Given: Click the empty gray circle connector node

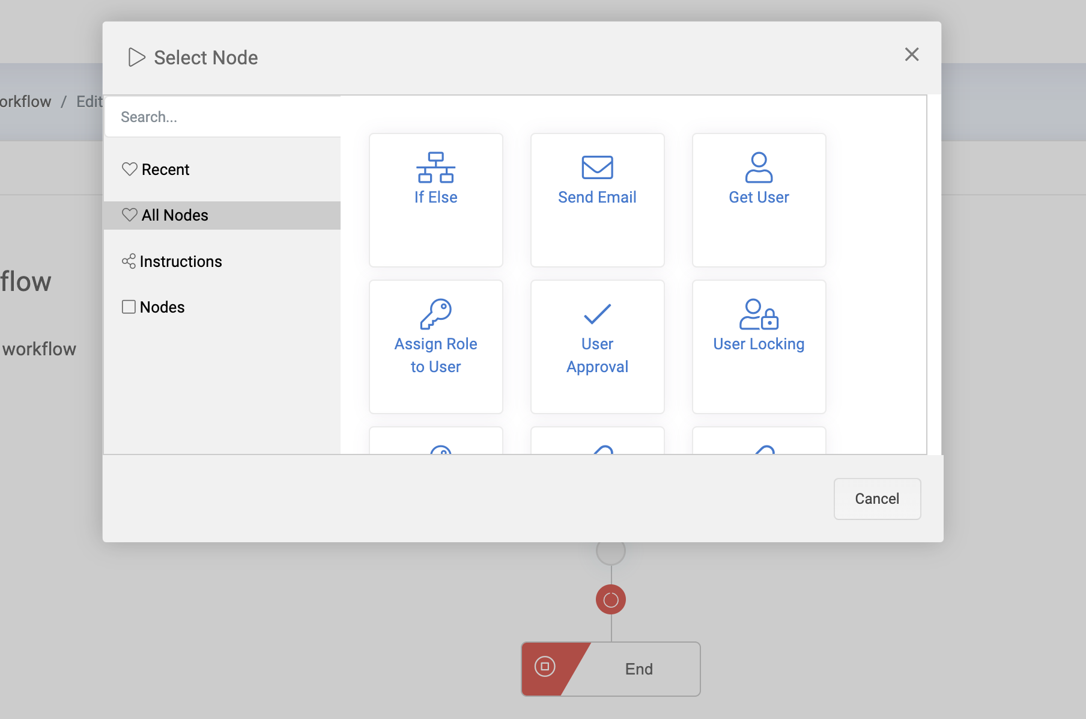Looking at the screenshot, I should pos(611,551).
